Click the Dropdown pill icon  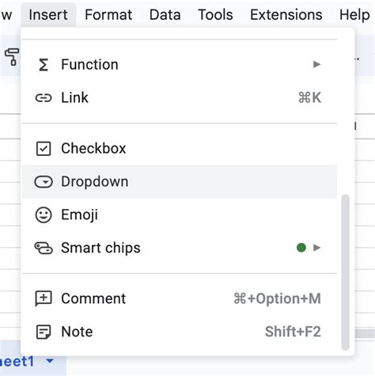pos(44,182)
